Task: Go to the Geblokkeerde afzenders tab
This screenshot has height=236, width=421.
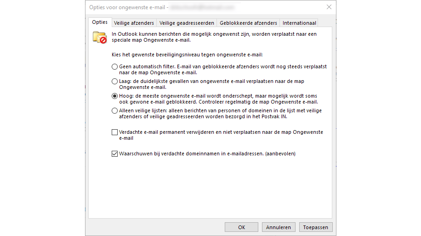Action: click(248, 23)
